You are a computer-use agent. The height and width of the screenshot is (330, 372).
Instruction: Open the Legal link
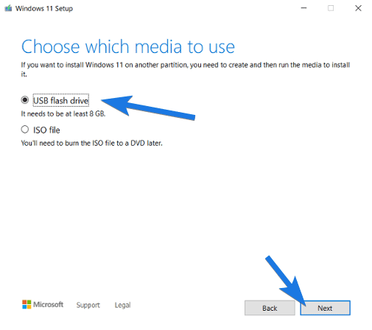[122, 305]
